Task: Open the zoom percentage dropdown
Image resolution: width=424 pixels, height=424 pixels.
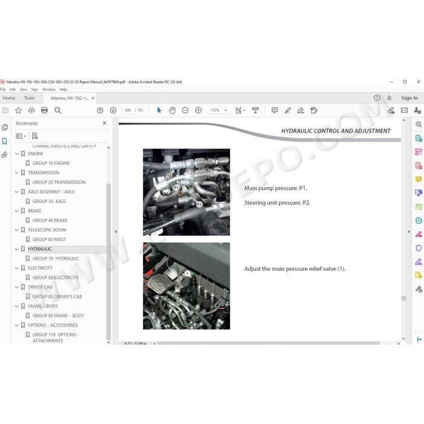Action: (225, 110)
